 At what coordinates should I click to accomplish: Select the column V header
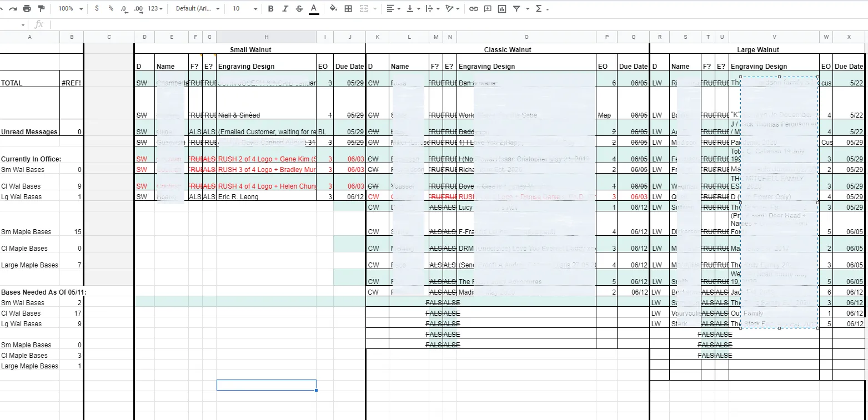(774, 37)
